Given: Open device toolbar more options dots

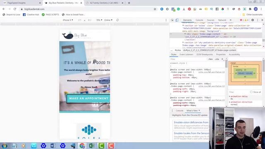Looking at the screenshot, I should click(166, 20).
